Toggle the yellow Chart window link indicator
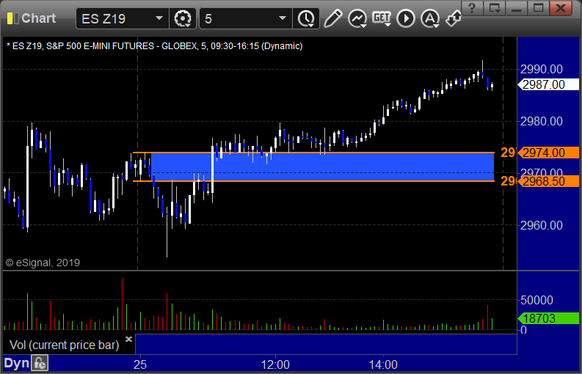Screen dimensions: 582x374 click(10, 18)
